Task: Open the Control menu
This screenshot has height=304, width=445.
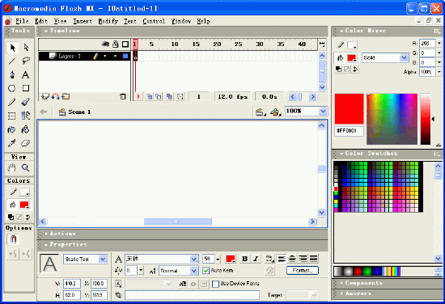Action: (x=154, y=21)
